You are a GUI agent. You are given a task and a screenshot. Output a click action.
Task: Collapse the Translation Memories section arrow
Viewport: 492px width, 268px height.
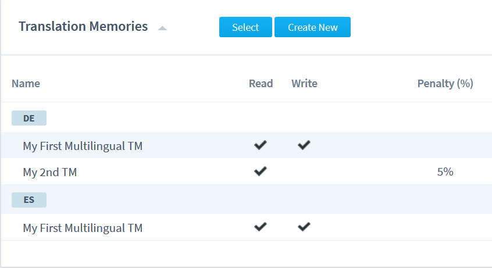(162, 28)
